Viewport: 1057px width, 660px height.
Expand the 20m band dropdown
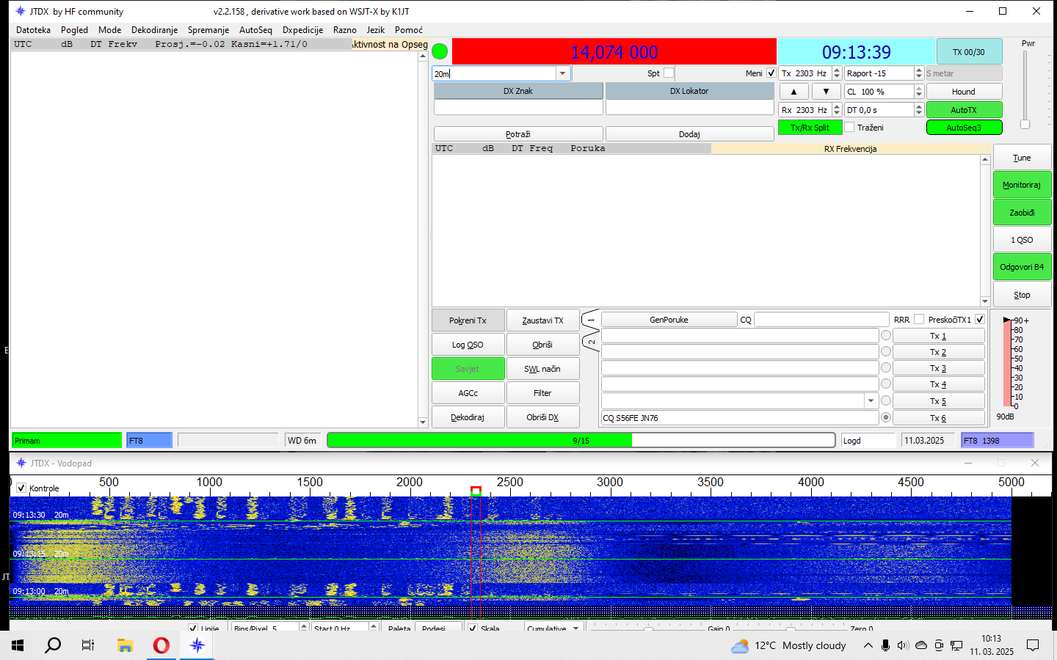pos(563,73)
